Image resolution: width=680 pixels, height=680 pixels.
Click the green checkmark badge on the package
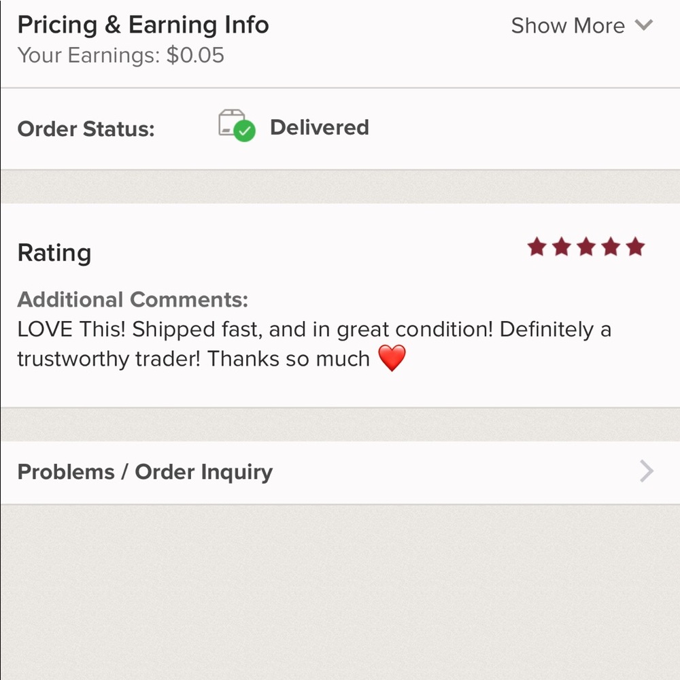(x=245, y=131)
